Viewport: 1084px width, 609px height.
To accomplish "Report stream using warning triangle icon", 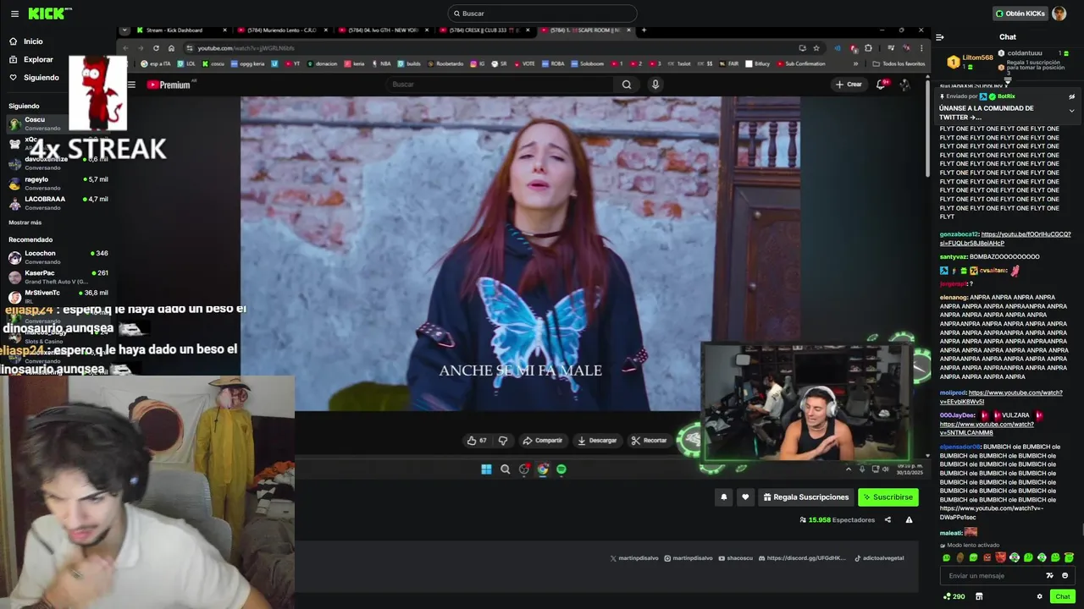I will (x=909, y=520).
